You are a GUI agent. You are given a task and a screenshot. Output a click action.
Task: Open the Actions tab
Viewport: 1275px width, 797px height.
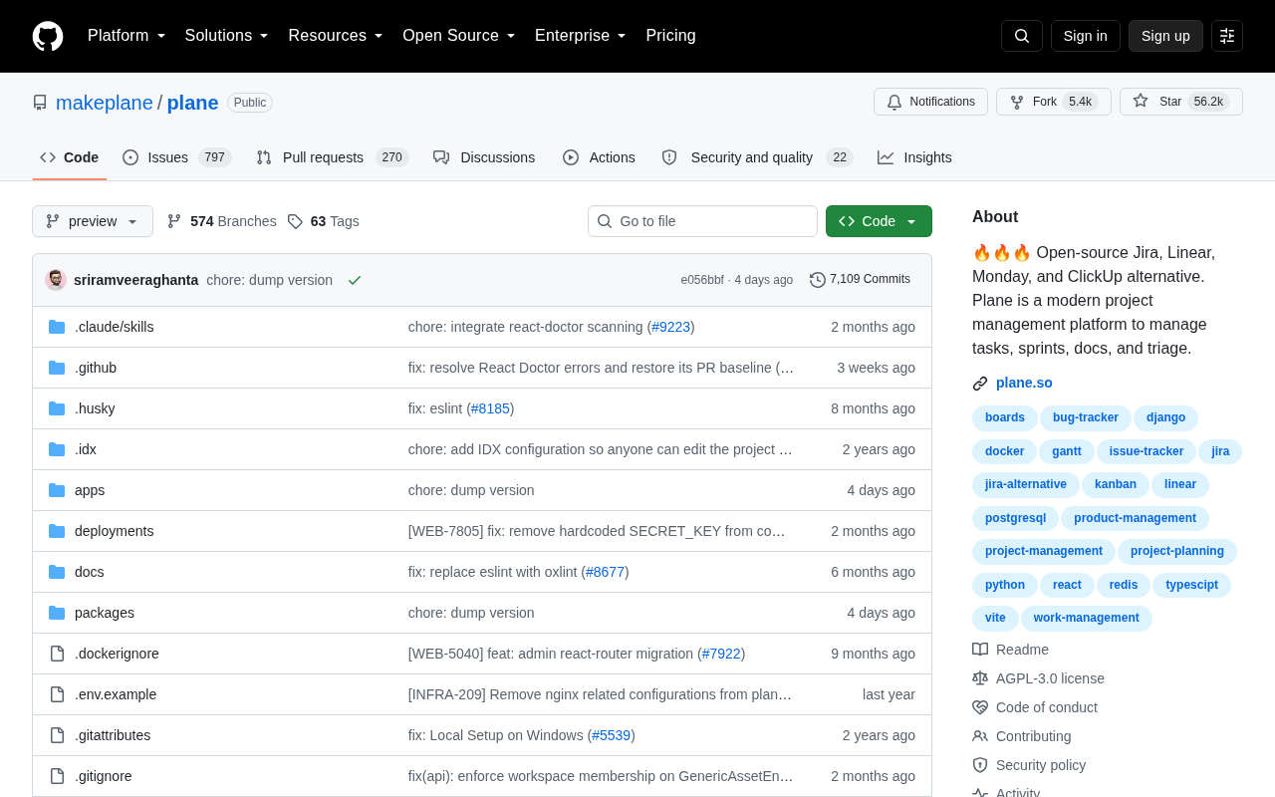[599, 157]
